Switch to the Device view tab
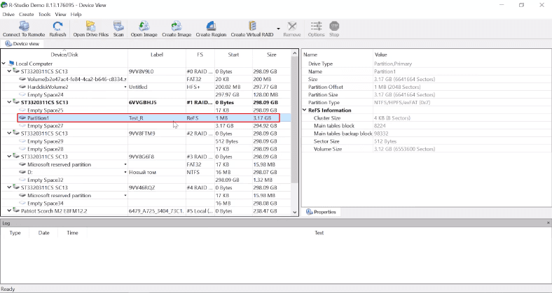This screenshot has height=293, width=552. pos(24,43)
